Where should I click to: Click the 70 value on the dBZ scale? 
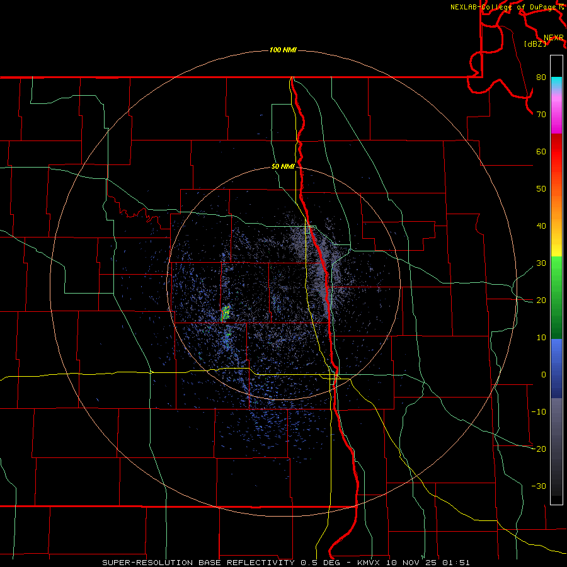tap(541, 115)
